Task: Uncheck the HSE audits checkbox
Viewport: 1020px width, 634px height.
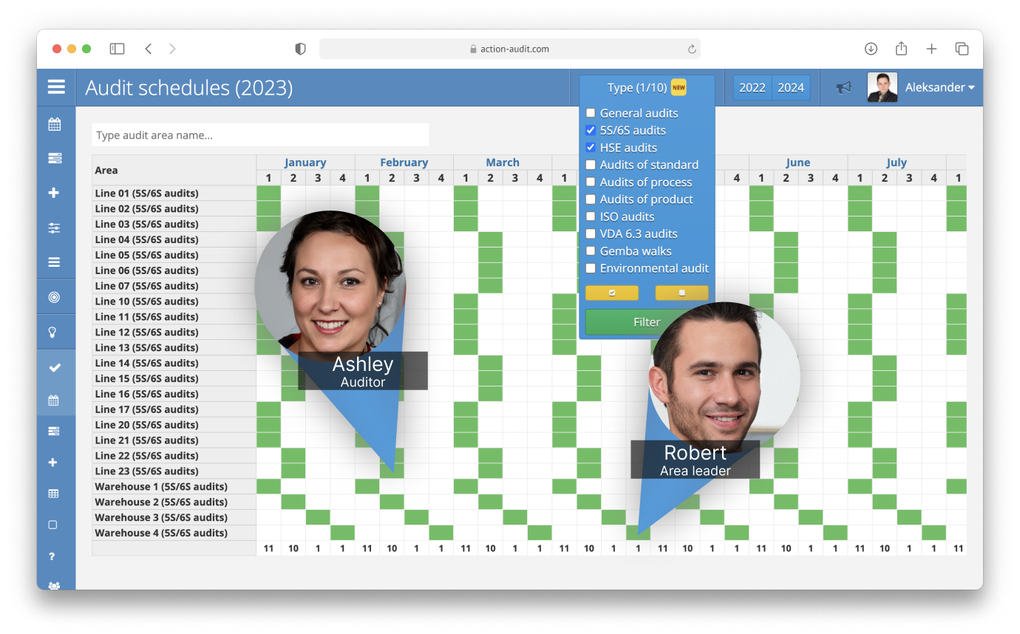Action: [591, 148]
